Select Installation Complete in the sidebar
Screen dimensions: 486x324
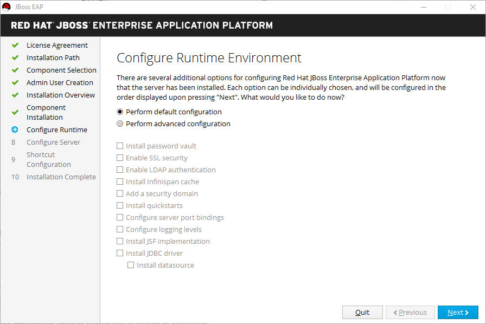pos(61,177)
